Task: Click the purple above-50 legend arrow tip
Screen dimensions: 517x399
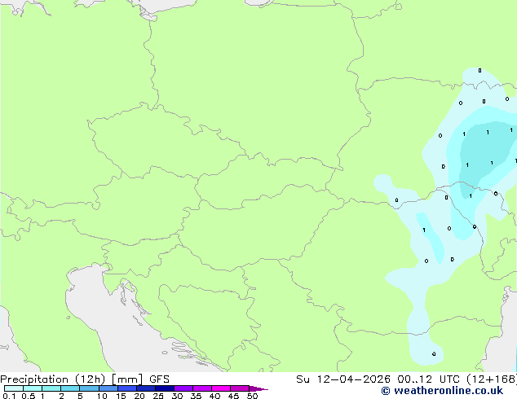Action: (x=258, y=388)
